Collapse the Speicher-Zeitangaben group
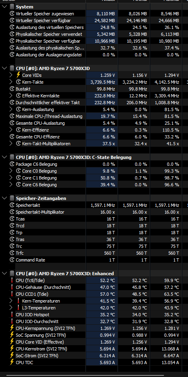The width and height of the screenshot is (188, 377). pos(4,198)
